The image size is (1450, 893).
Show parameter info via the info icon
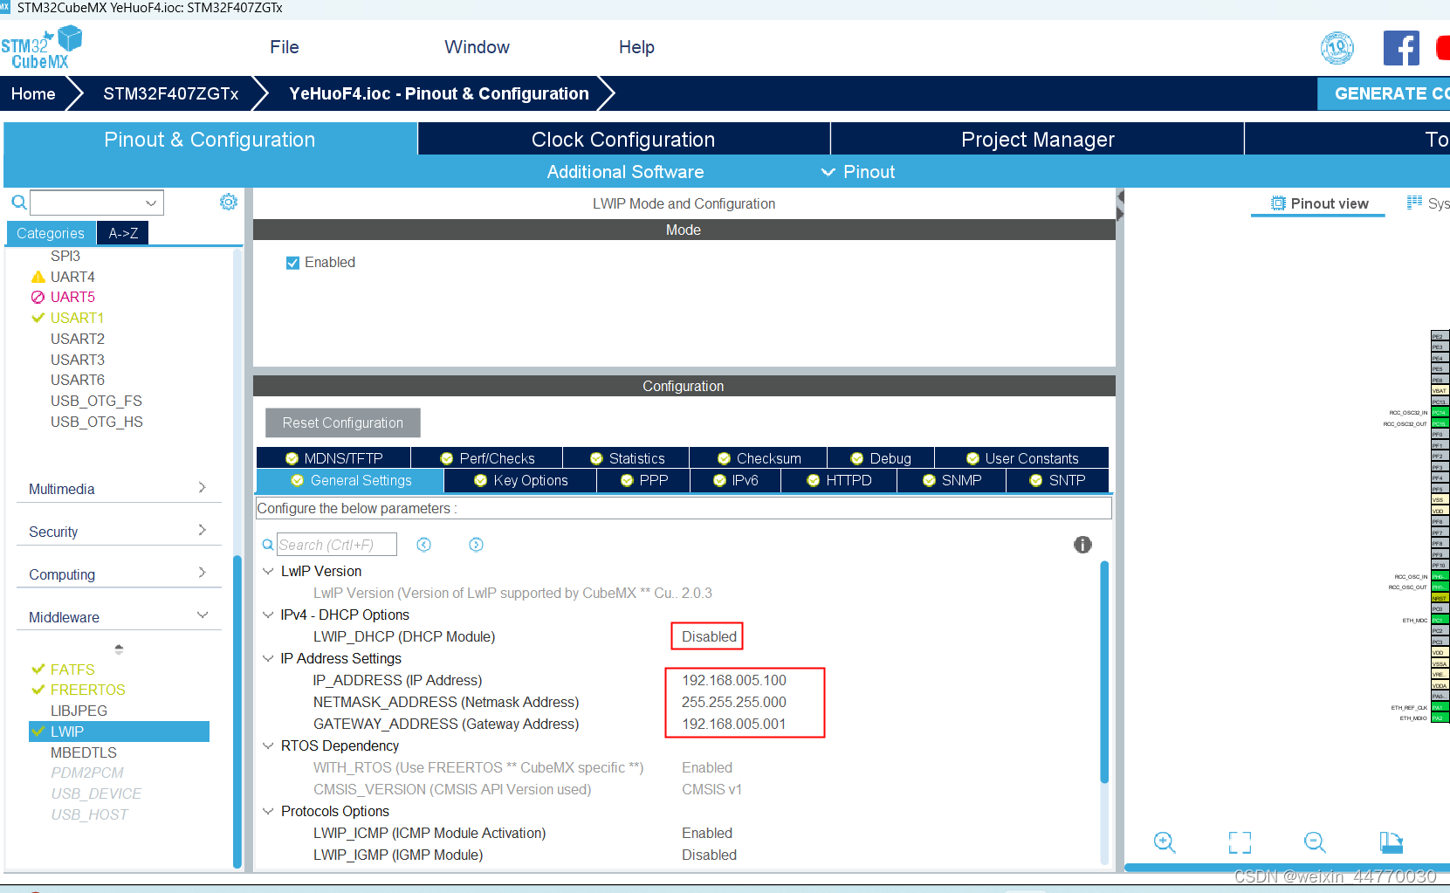[1082, 545]
